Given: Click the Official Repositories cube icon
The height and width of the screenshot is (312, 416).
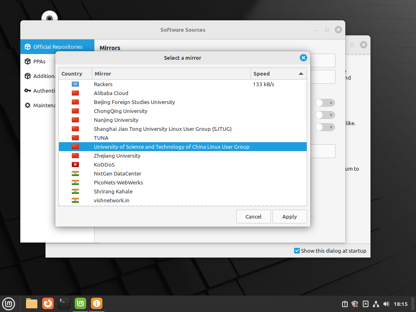Looking at the screenshot, I should (x=28, y=47).
